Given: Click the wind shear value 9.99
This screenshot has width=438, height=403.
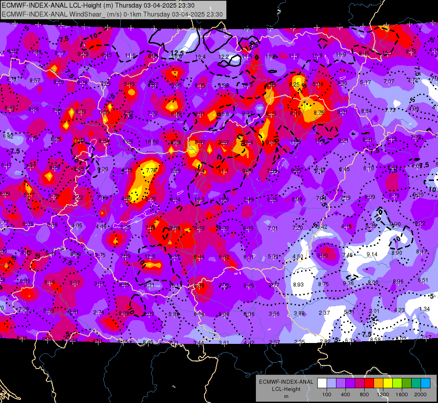Looking at the screenshot, I should (x=370, y=197).
